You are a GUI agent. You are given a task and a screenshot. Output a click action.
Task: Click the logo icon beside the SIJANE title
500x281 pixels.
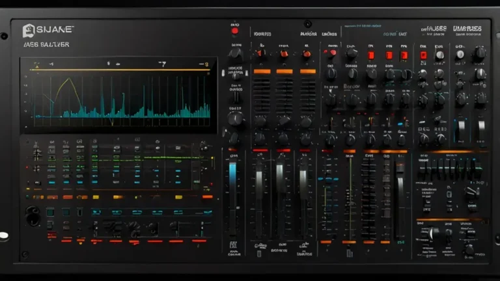(27, 30)
